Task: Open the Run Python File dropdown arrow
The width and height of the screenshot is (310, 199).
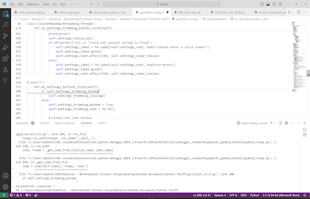Action: [294, 12]
